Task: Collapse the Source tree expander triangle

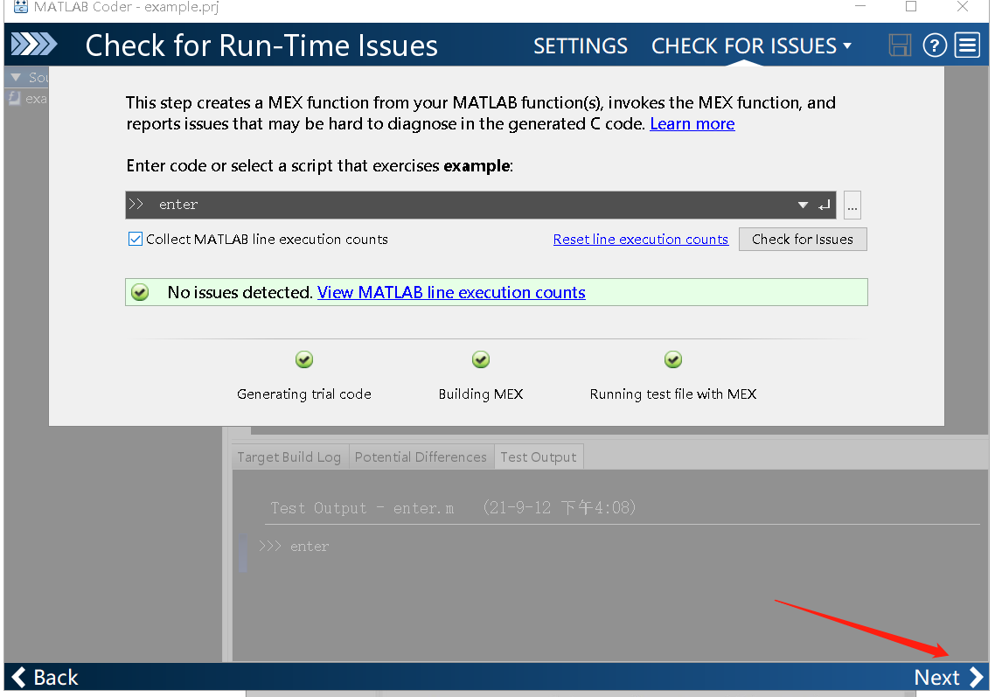Action: click(16, 77)
